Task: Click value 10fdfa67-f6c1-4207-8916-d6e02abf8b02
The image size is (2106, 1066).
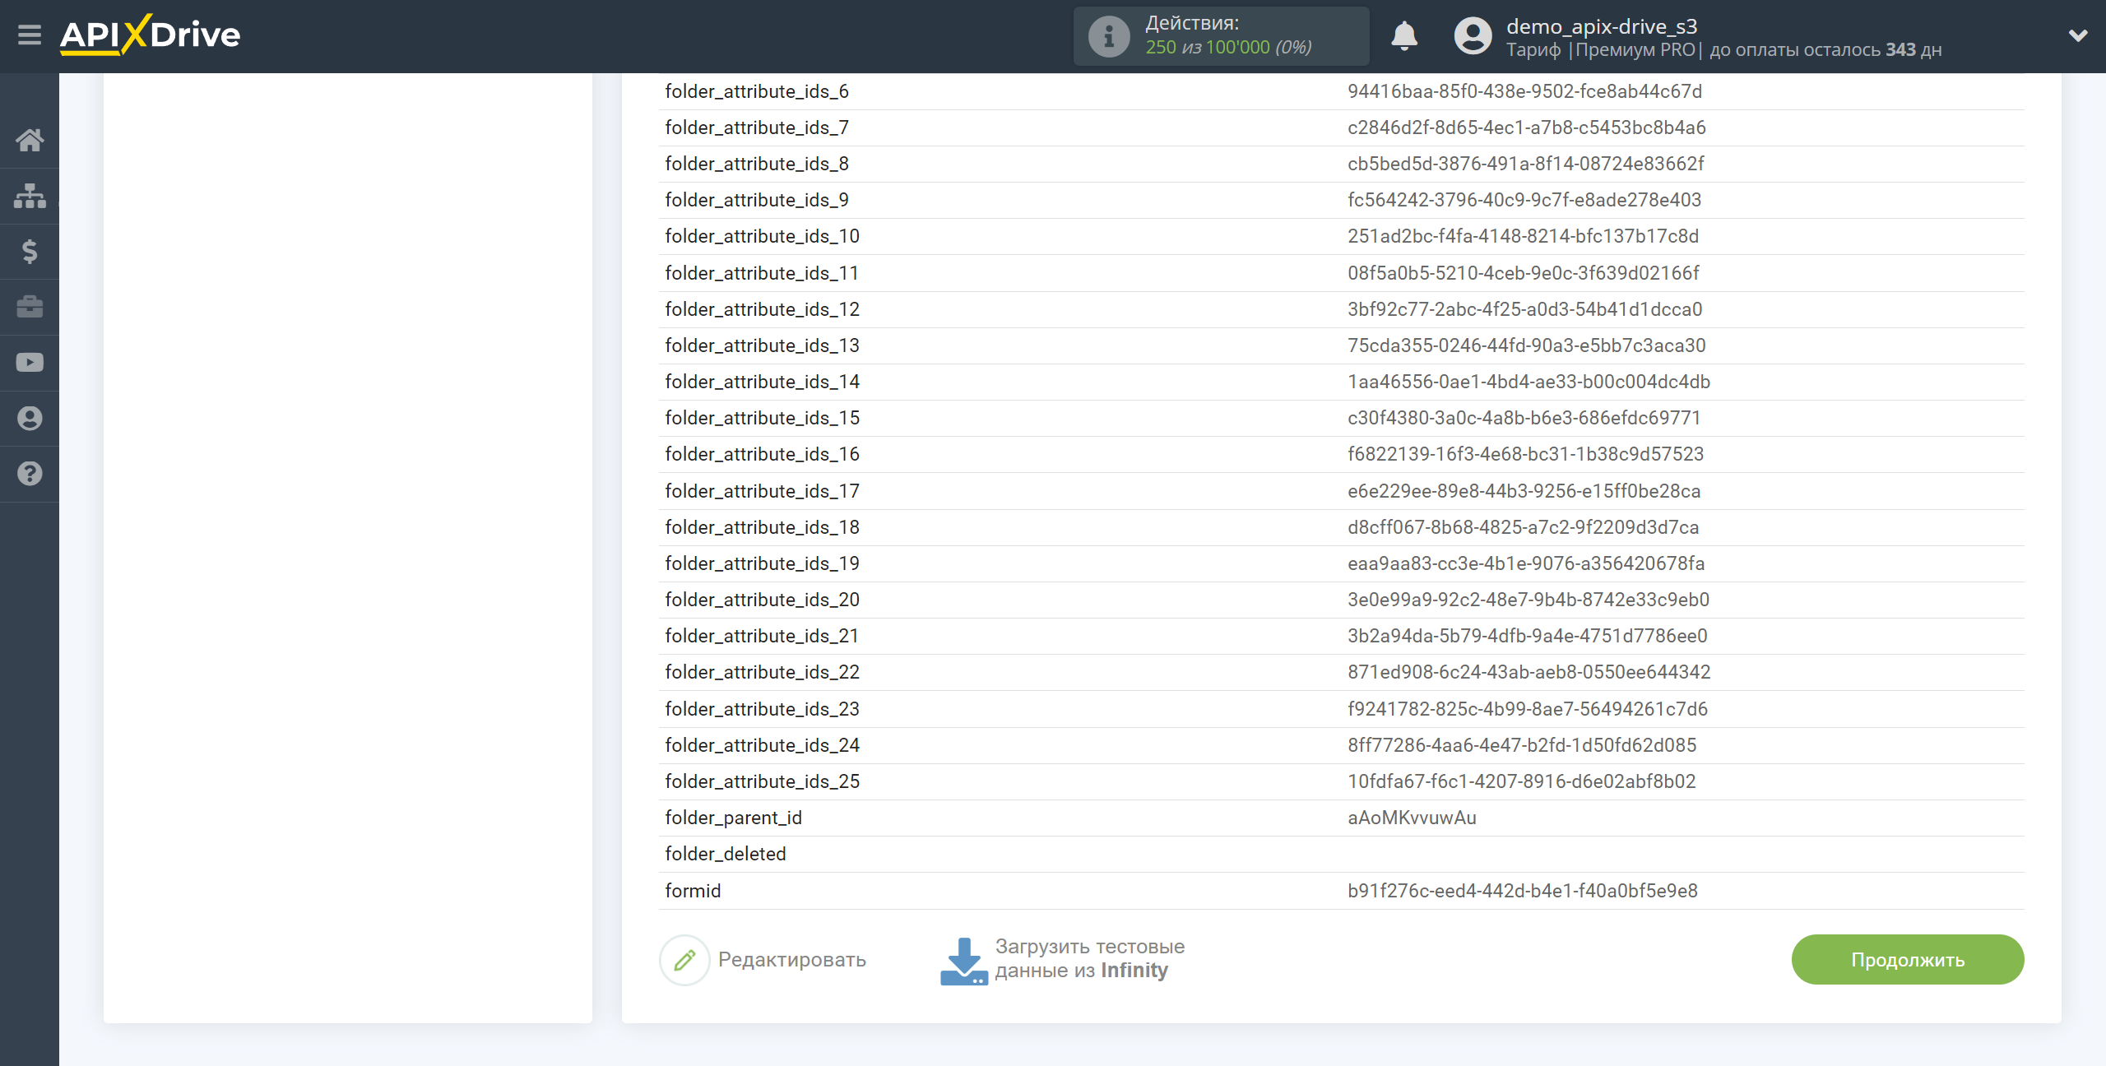Action: [x=1522, y=781]
